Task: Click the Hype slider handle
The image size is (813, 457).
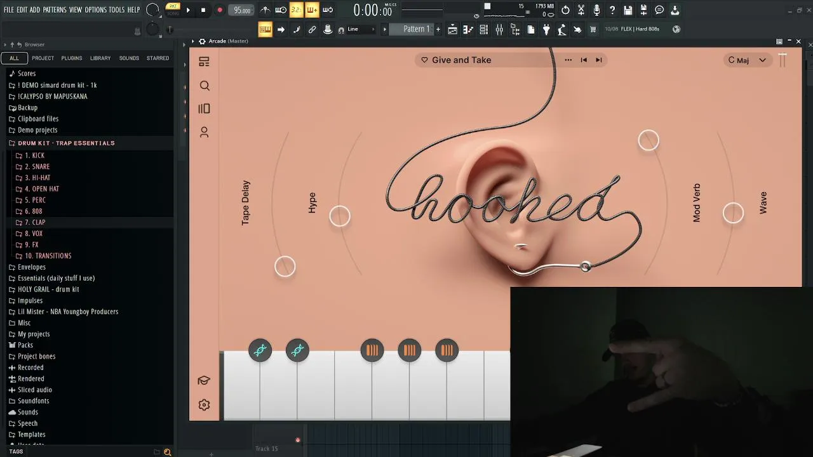Action: point(340,216)
